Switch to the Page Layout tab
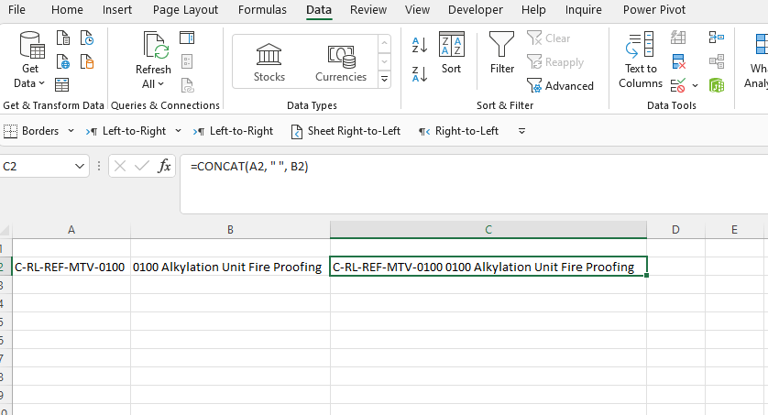The height and width of the screenshot is (415, 768). click(x=185, y=10)
